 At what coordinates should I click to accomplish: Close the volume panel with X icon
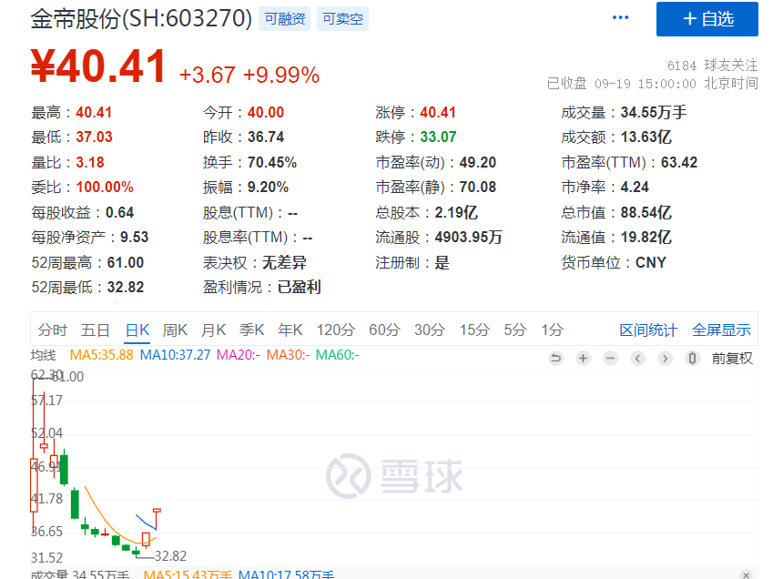[x=746, y=575]
